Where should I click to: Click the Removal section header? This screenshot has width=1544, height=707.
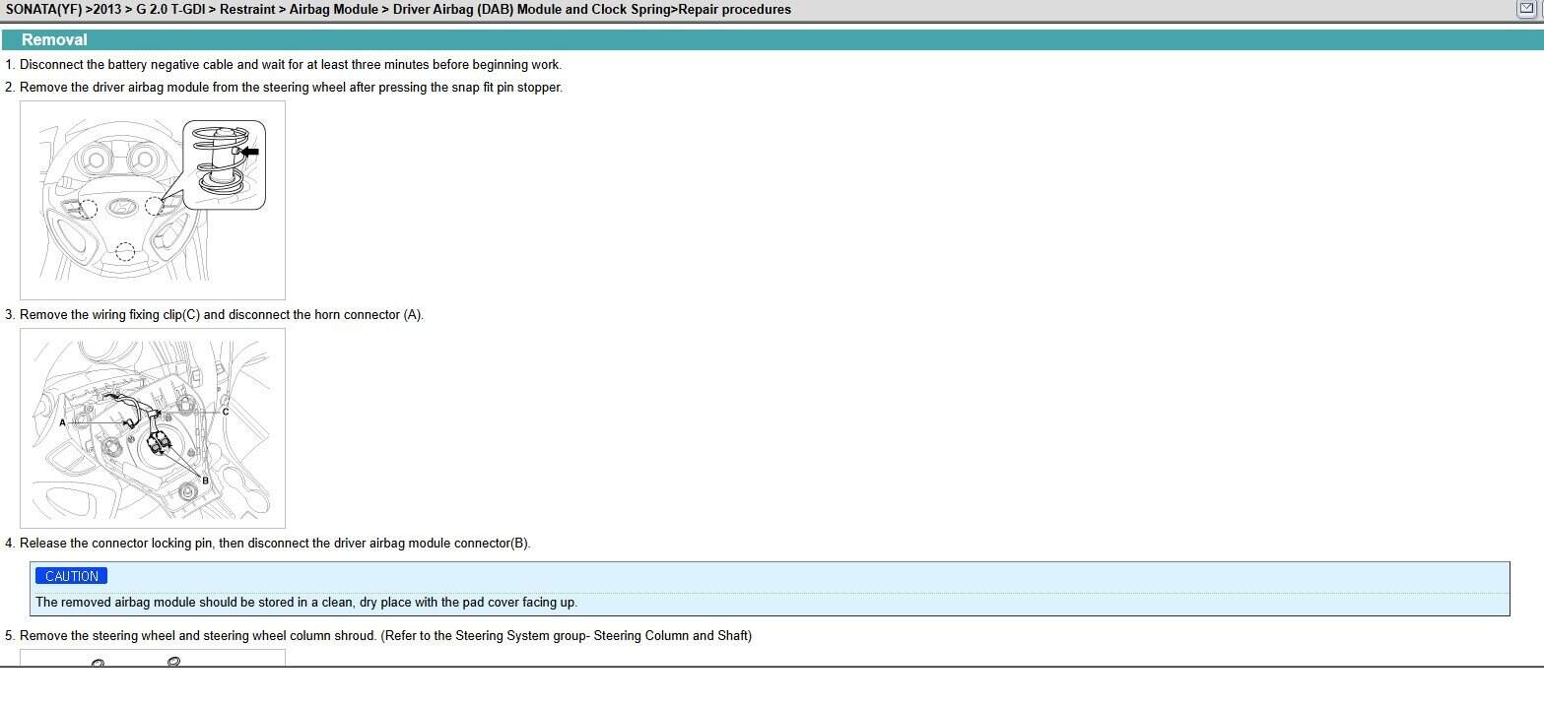(54, 40)
